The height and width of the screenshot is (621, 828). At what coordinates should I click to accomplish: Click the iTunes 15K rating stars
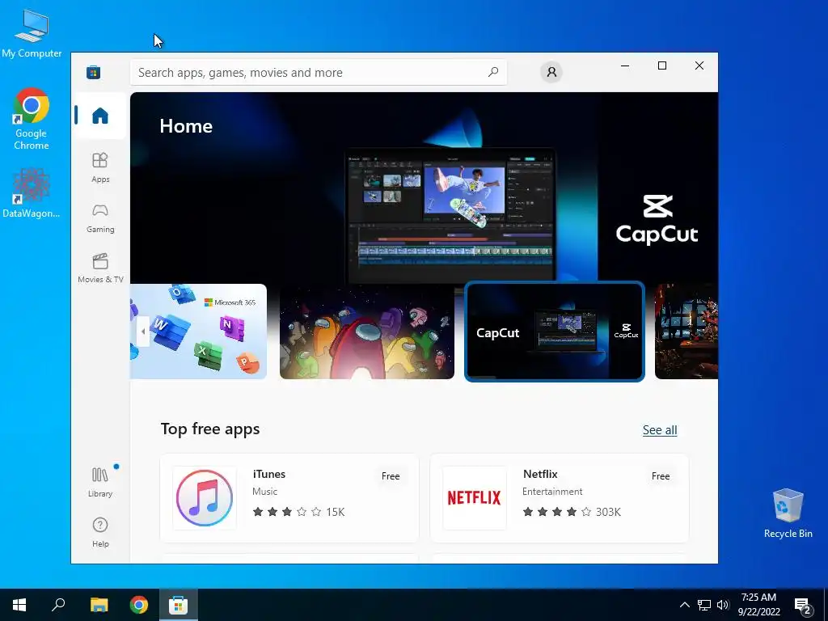click(x=298, y=512)
